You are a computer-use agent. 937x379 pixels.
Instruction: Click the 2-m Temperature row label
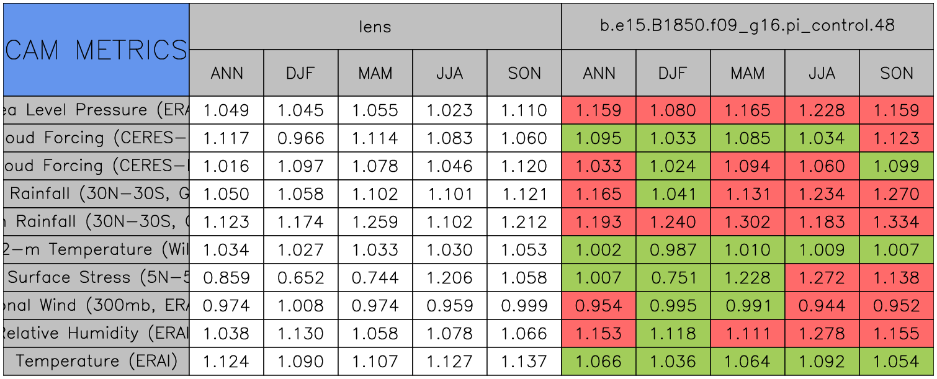[96, 249]
